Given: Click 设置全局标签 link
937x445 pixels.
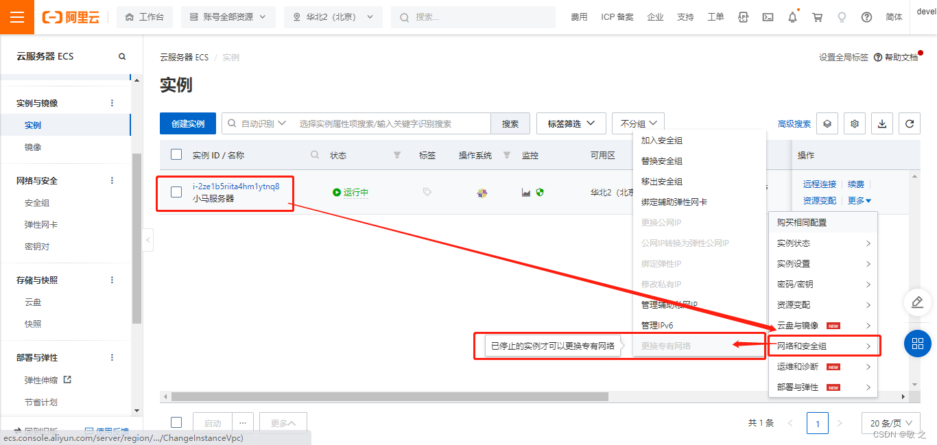Looking at the screenshot, I should (844, 58).
